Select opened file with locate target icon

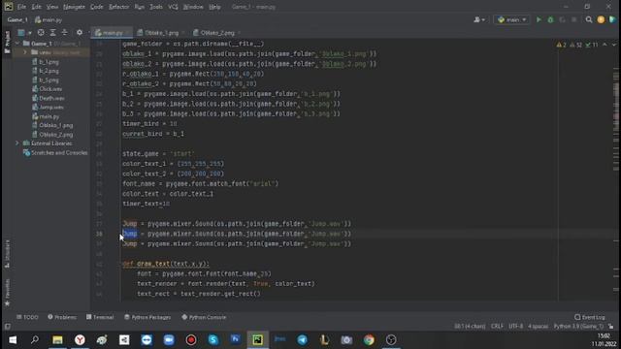pos(41,32)
